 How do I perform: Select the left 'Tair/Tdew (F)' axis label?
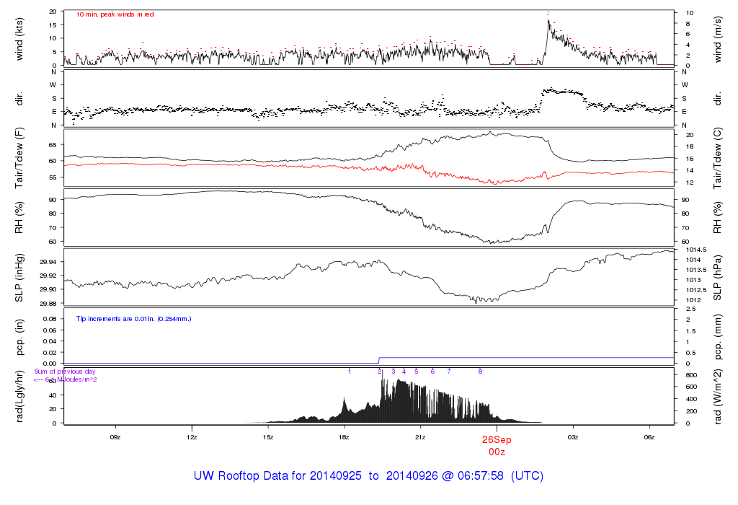pos(19,157)
